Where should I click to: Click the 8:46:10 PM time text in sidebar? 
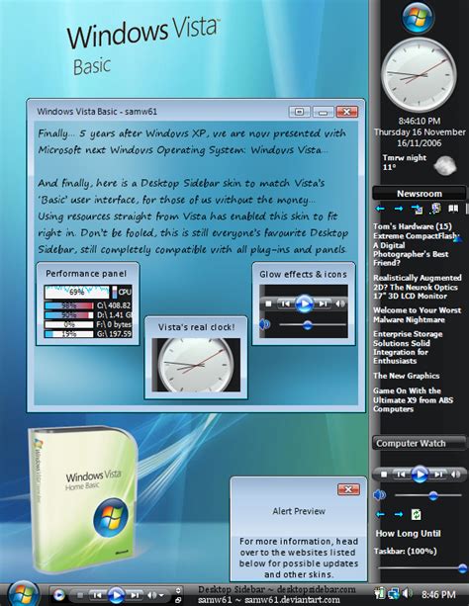point(420,121)
